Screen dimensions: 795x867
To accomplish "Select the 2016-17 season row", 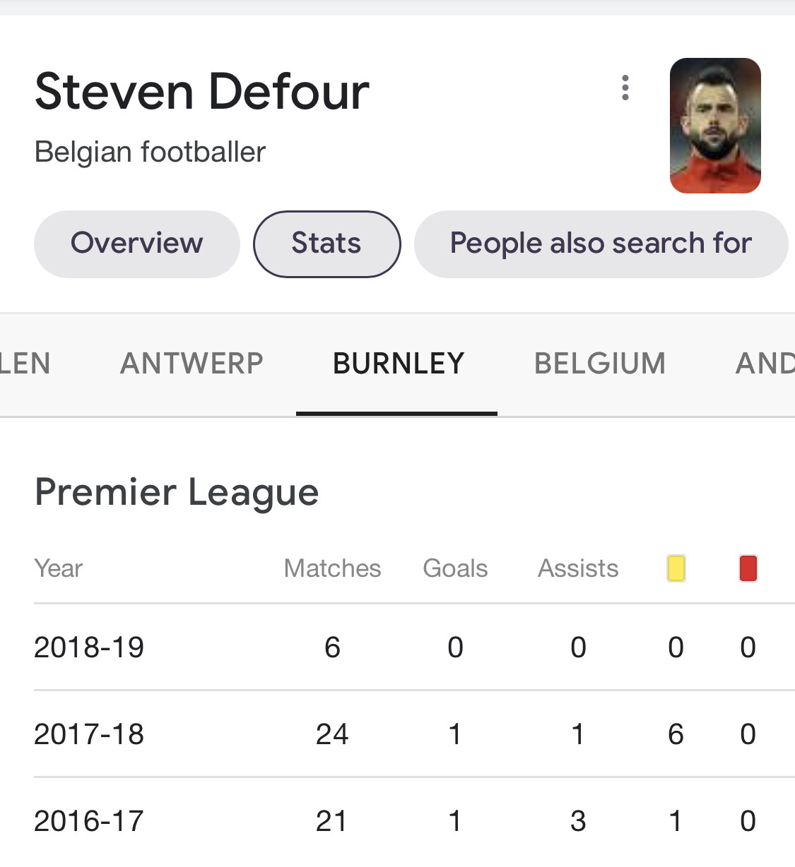I will tap(89, 821).
